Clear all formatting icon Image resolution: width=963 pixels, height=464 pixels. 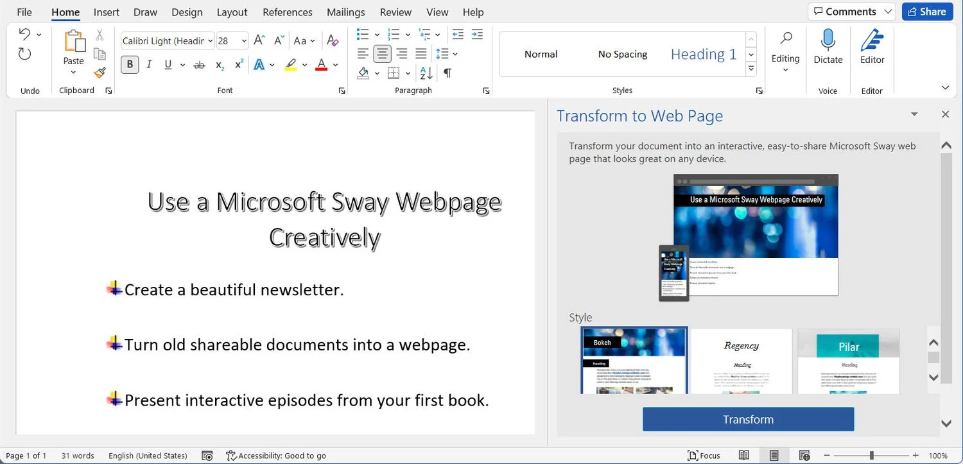[333, 40]
